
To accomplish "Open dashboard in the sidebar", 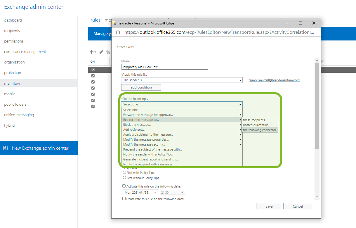I will click(x=13, y=20).
